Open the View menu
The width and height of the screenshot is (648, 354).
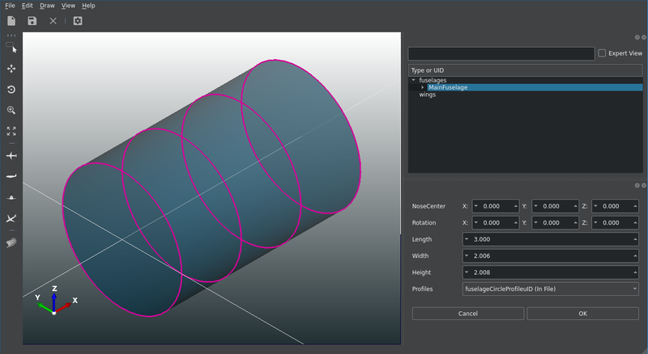[68, 6]
